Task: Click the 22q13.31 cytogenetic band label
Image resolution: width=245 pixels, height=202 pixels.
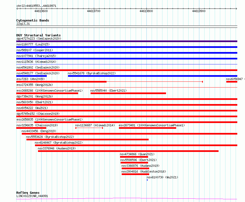Action: pyautogui.click(x=23, y=24)
